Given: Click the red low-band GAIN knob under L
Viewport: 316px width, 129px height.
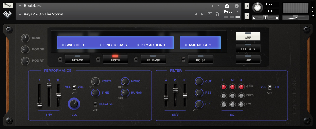Looking at the screenshot, I should click(224, 87).
